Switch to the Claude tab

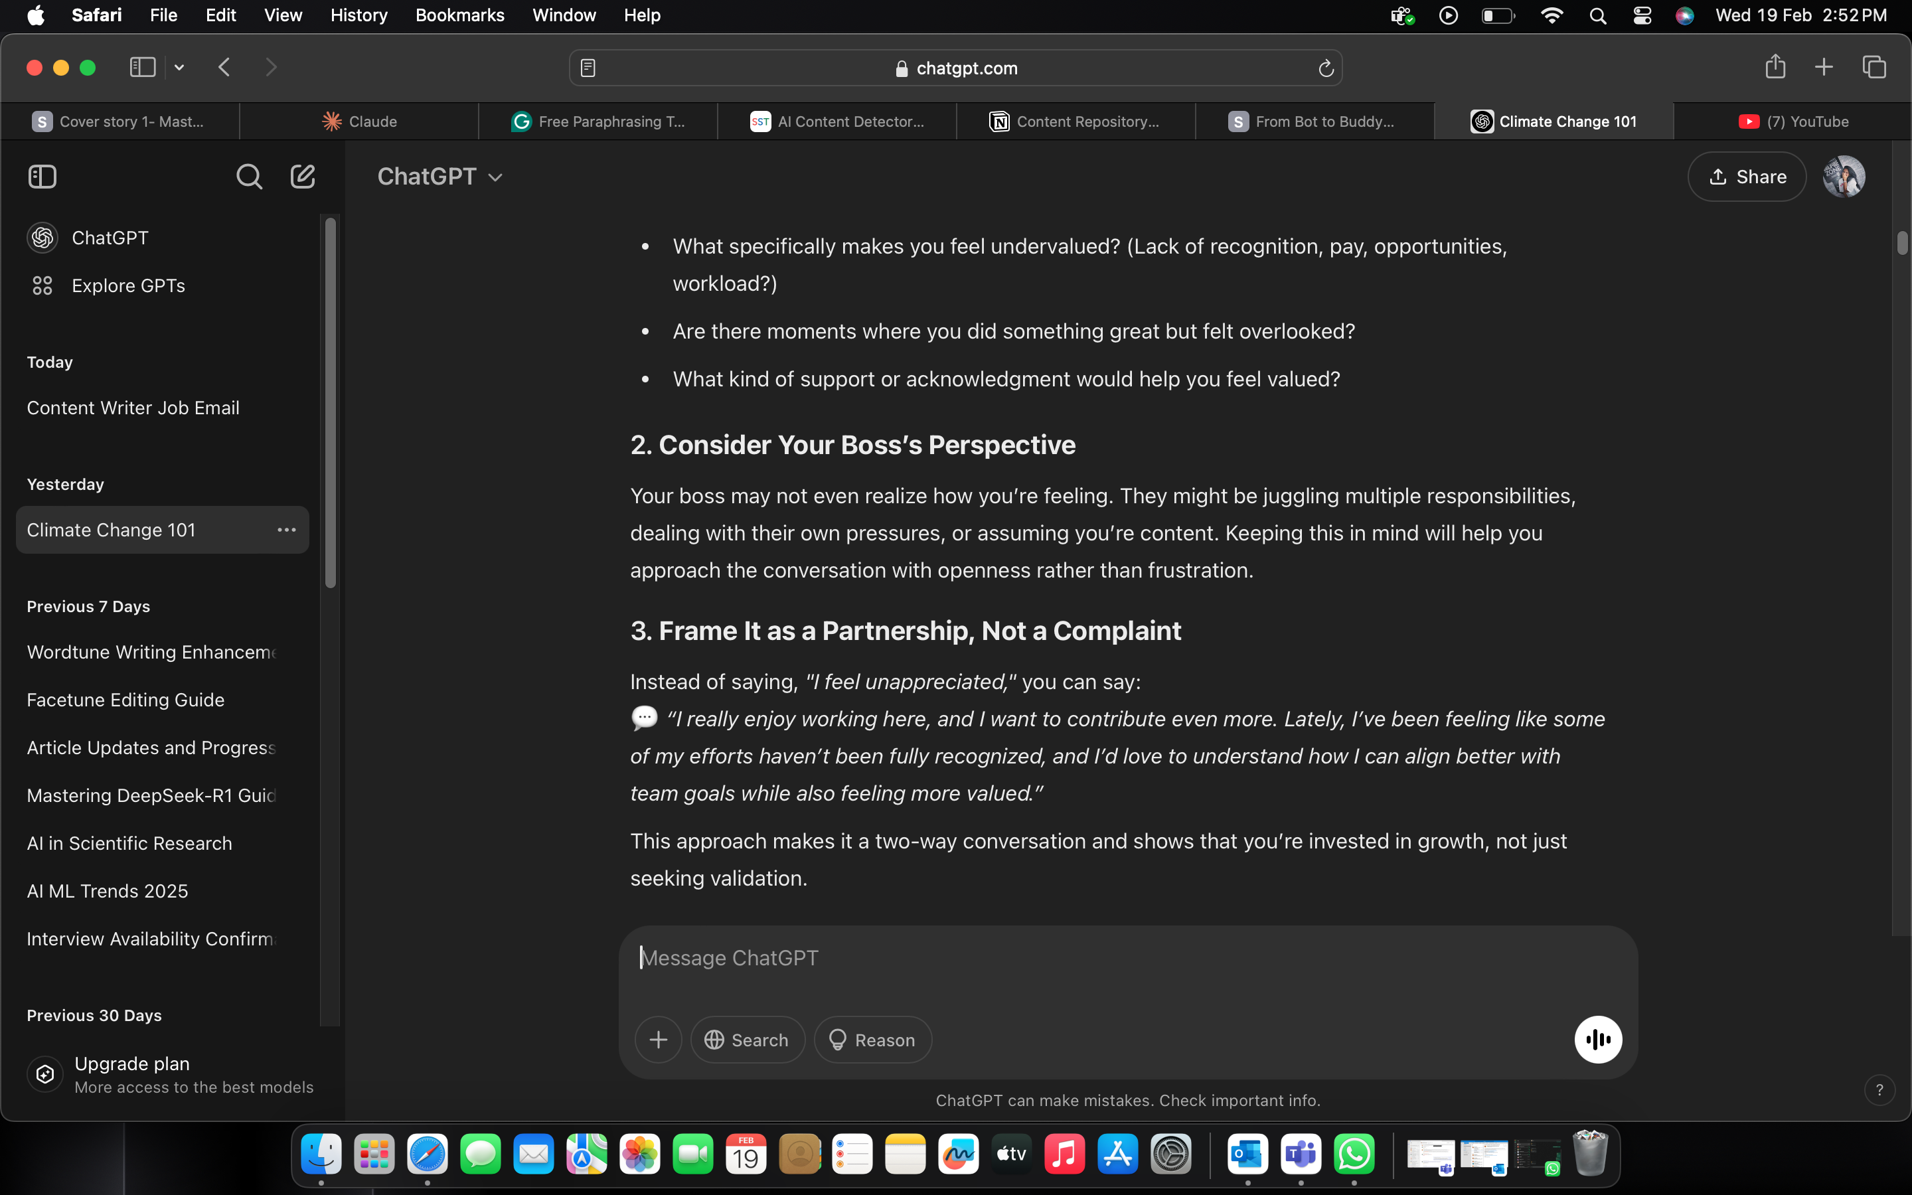tap(359, 121)
